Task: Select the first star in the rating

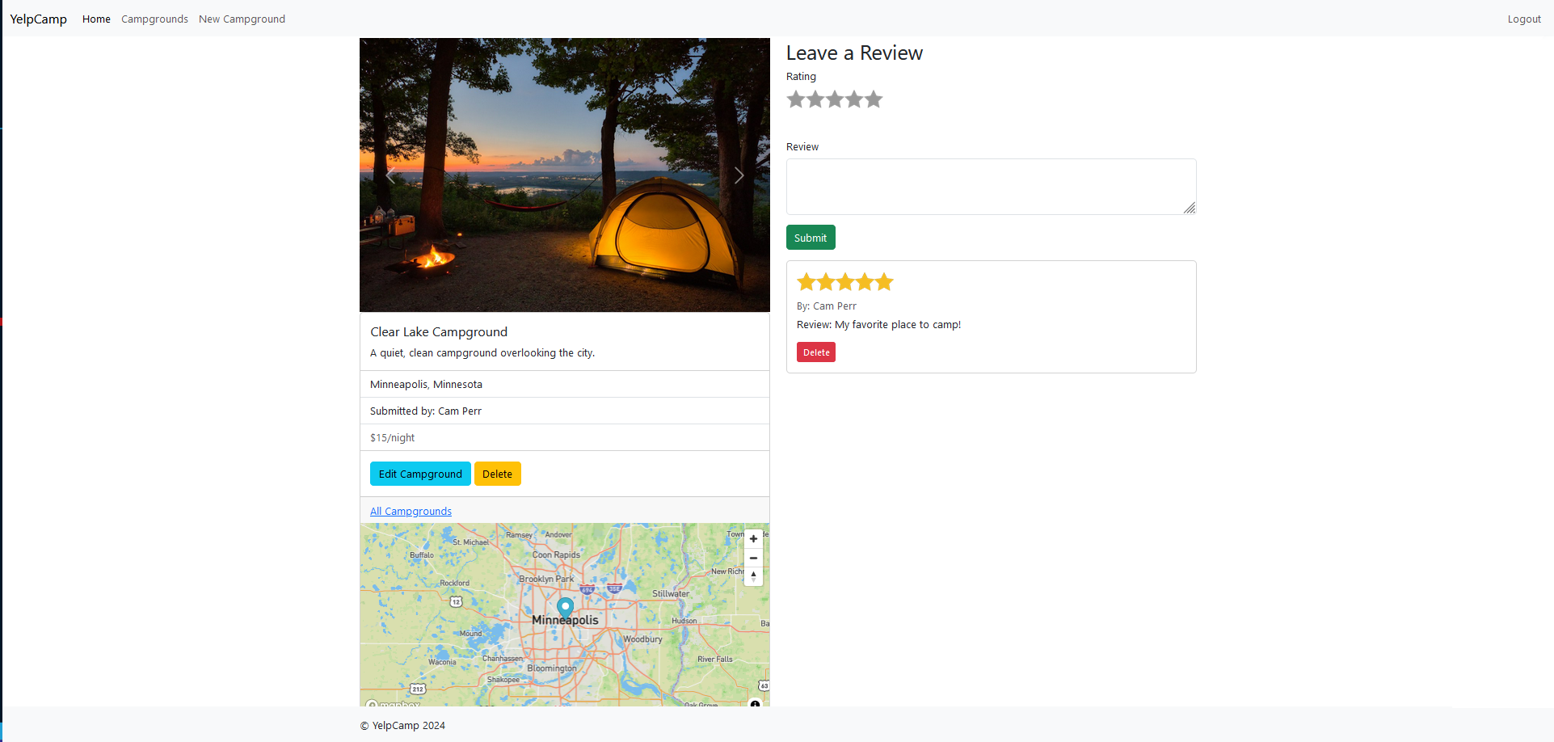Action: 796,99
